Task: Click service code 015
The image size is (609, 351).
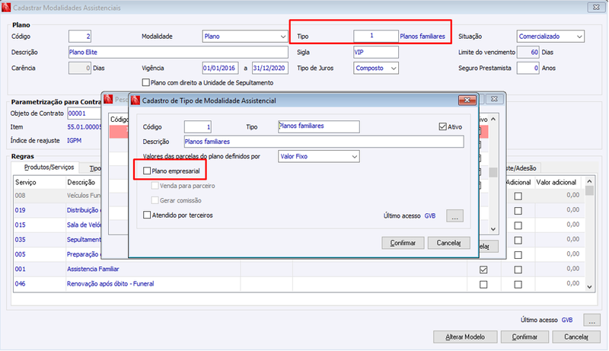Action: click(21, 225)
